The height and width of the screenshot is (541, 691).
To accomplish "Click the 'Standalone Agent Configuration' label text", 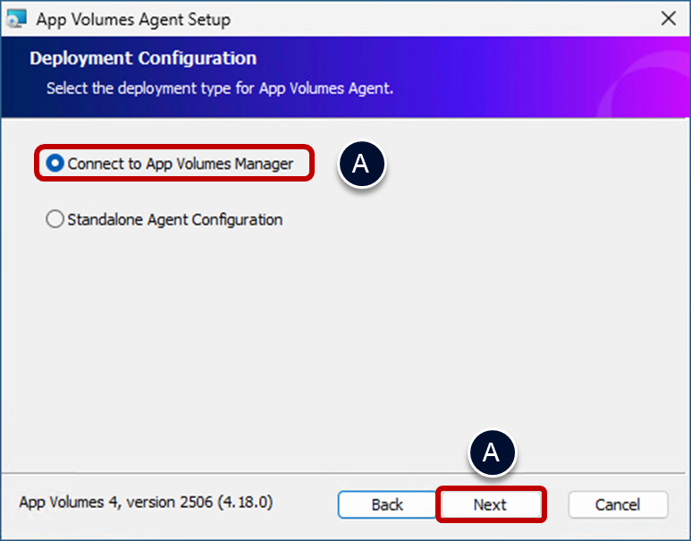I will click(x=174, y=219).
